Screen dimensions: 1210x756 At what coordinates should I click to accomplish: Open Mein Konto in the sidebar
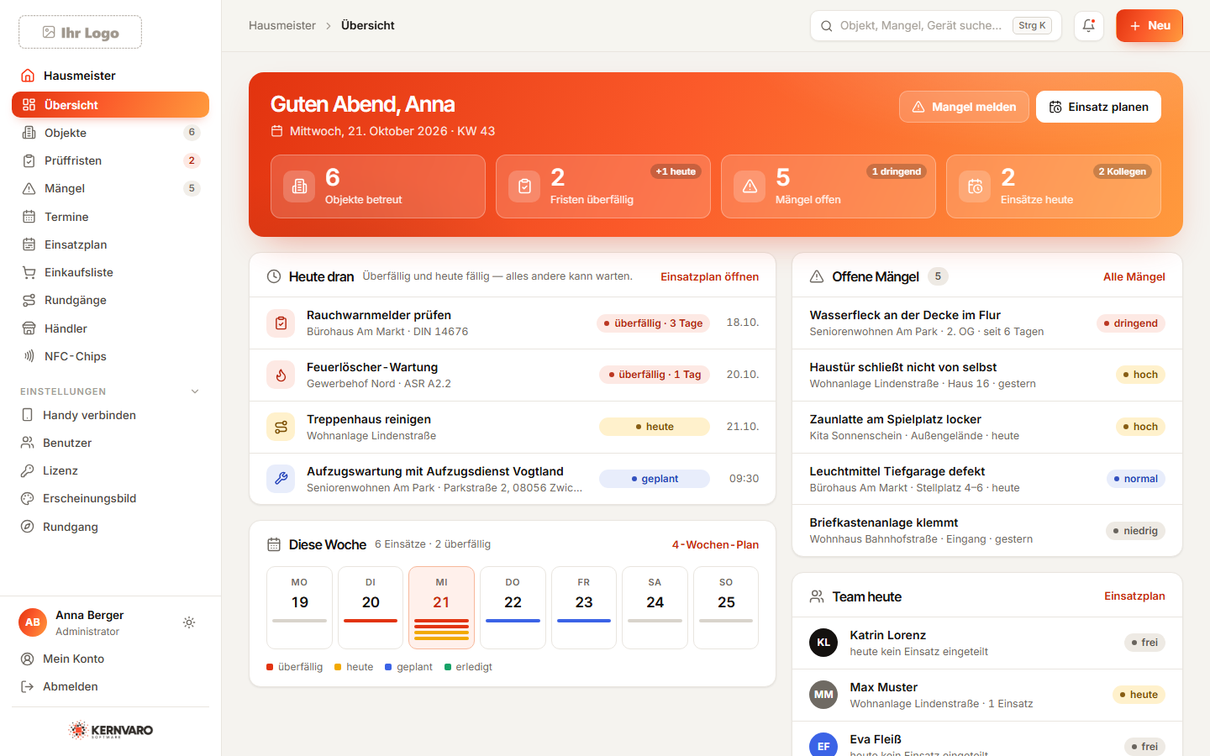coord(110,659)
